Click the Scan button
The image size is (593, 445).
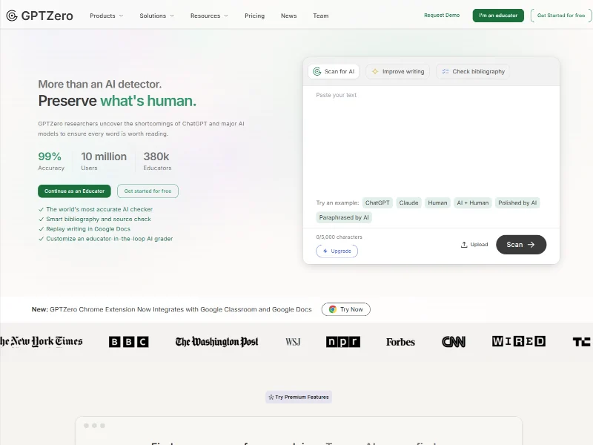click(521, 245)
